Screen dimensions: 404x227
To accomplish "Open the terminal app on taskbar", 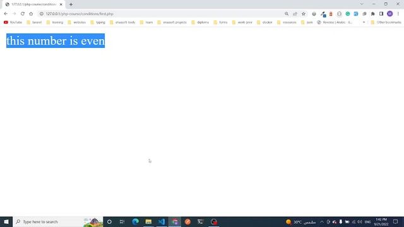I will click(x=201, y=221).
